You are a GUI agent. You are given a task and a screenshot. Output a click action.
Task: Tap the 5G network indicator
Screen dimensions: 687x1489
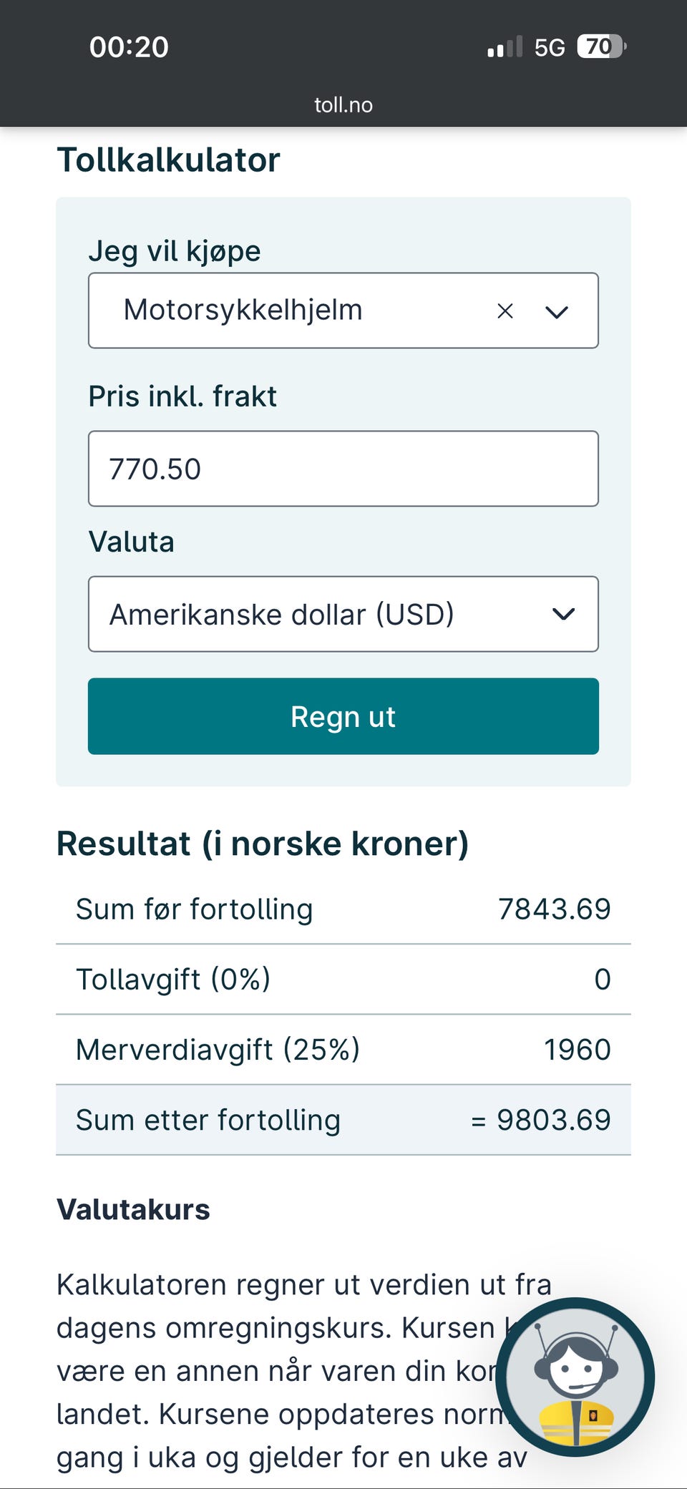[x=550, y=48]
